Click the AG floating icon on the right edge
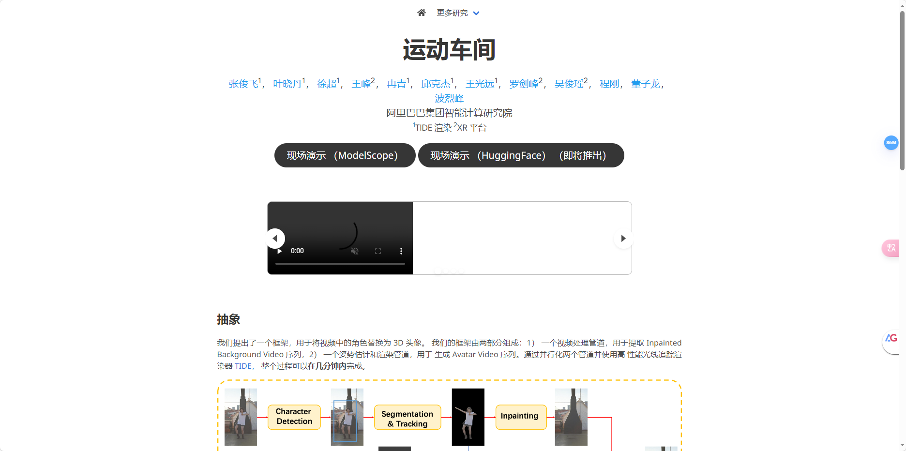 891,338
